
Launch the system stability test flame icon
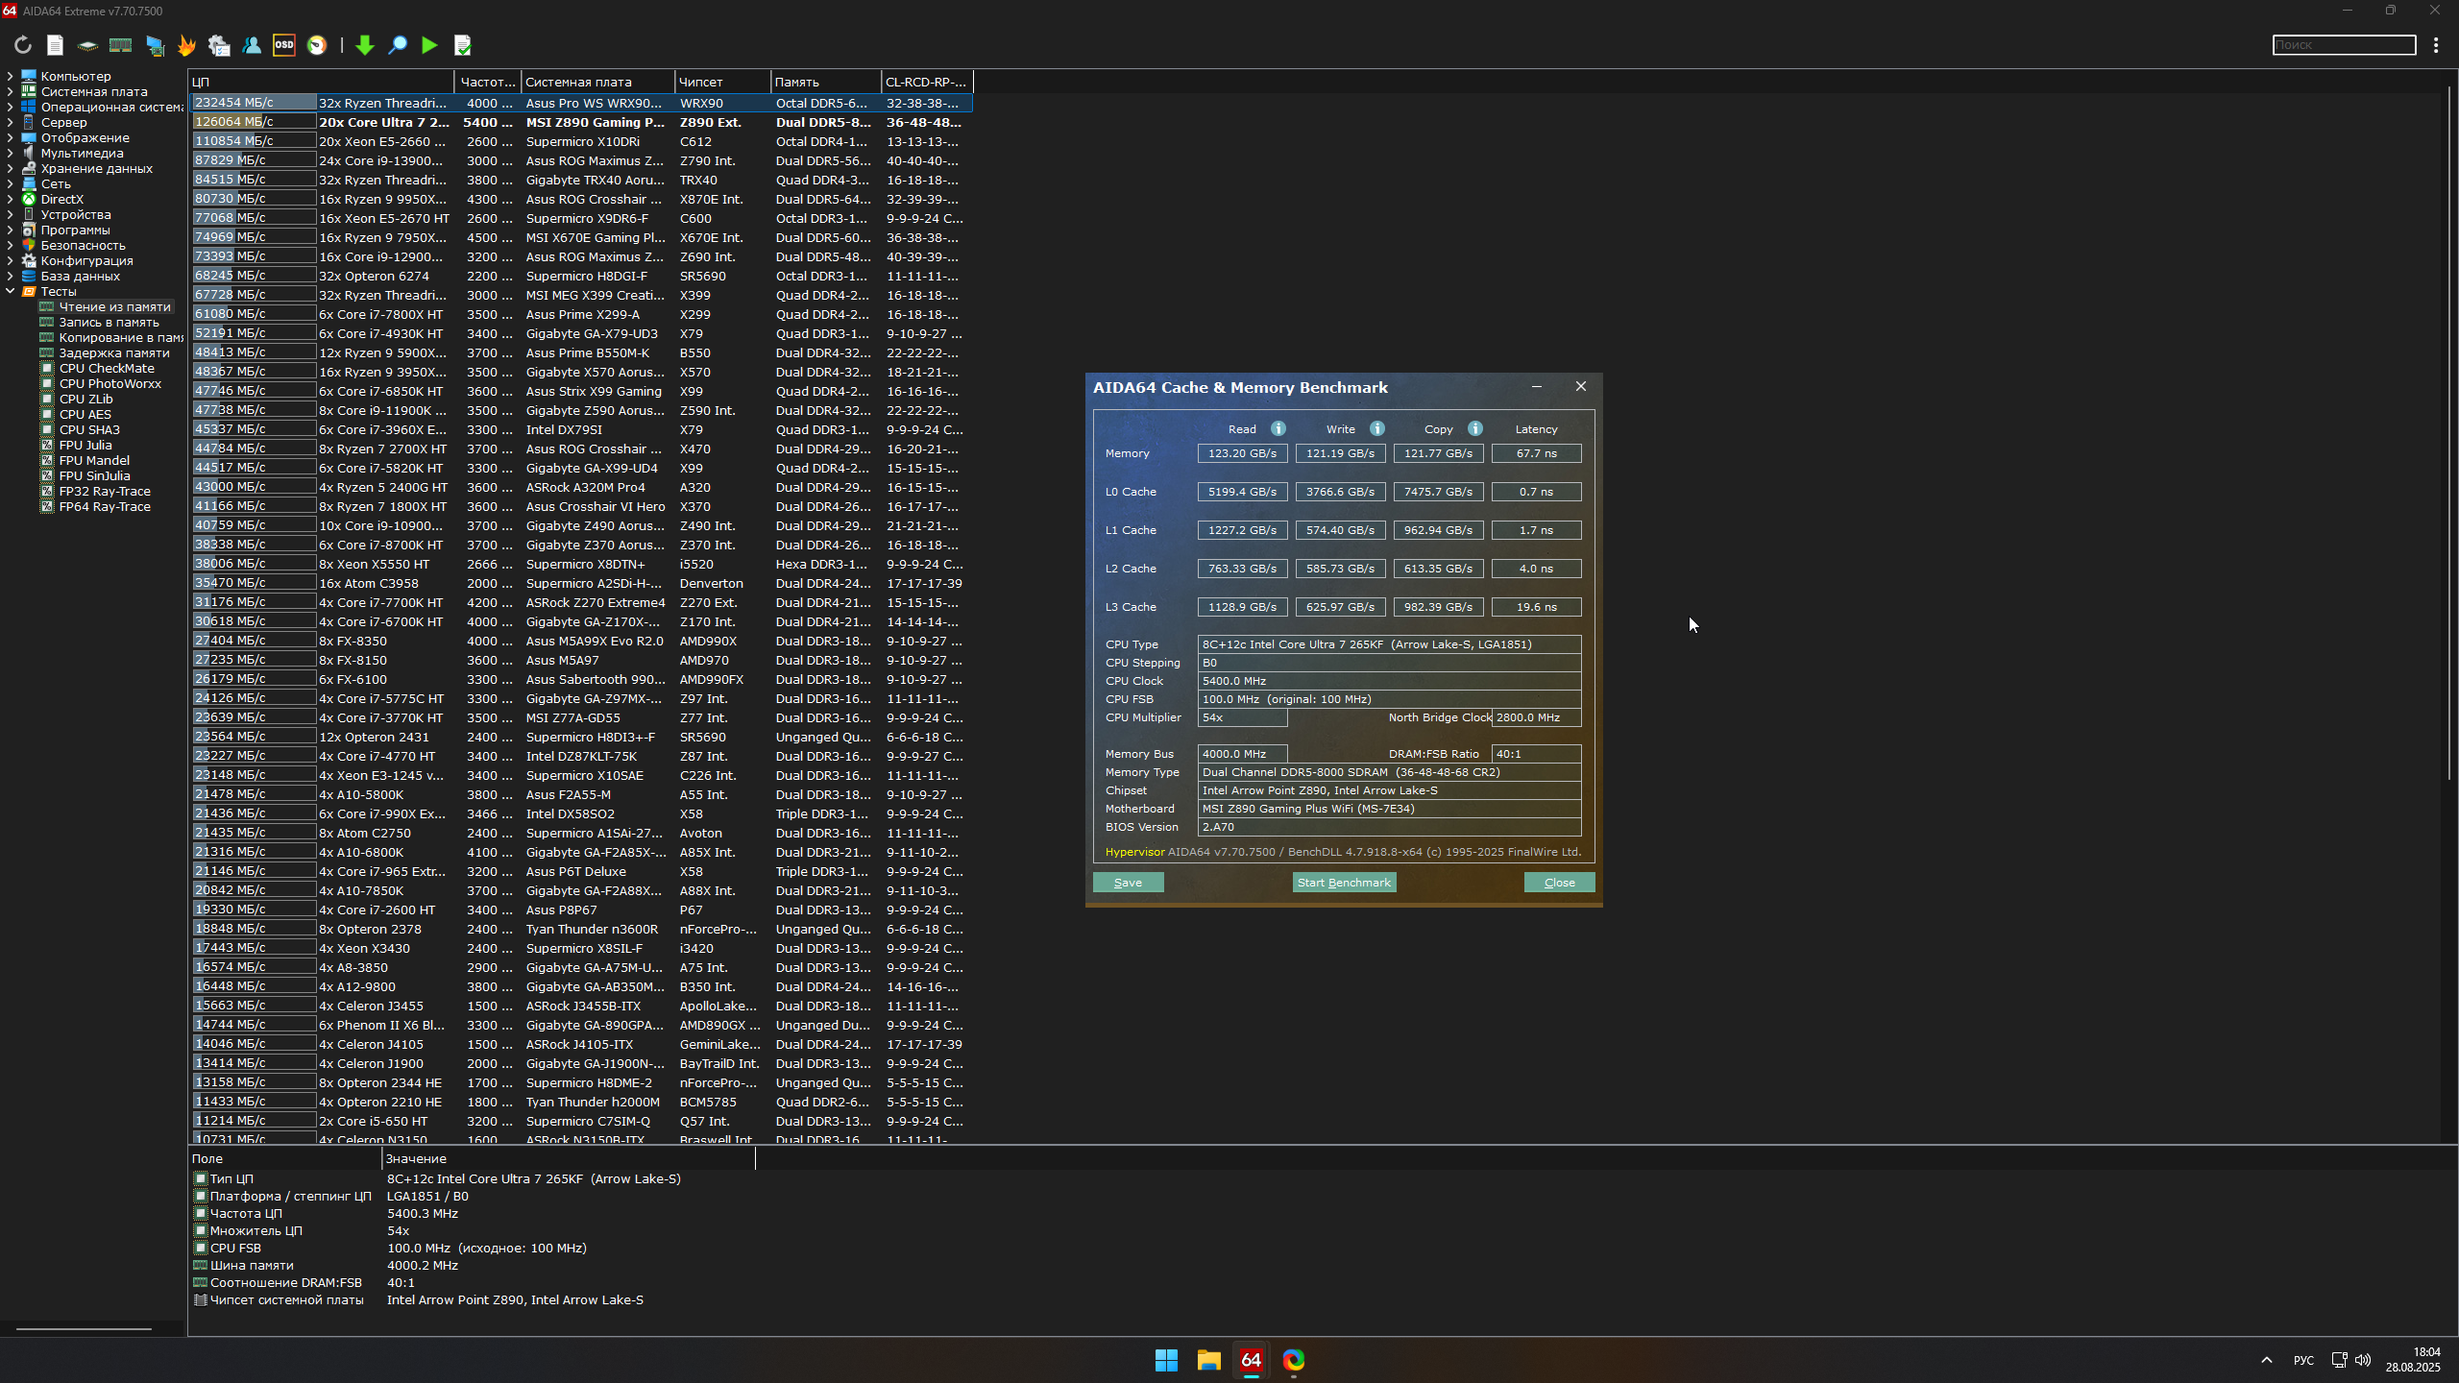(x=186, y=45)
